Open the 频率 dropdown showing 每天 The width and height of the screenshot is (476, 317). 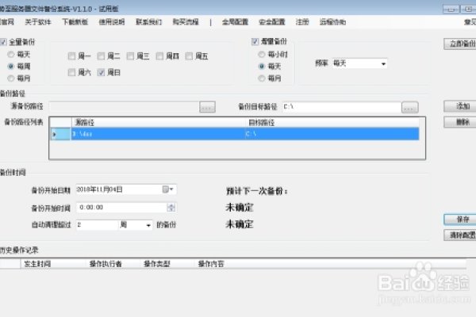pos(359,63)
